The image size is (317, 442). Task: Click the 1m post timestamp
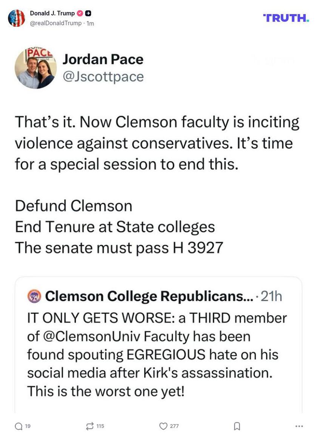click(x=90, y=23)
